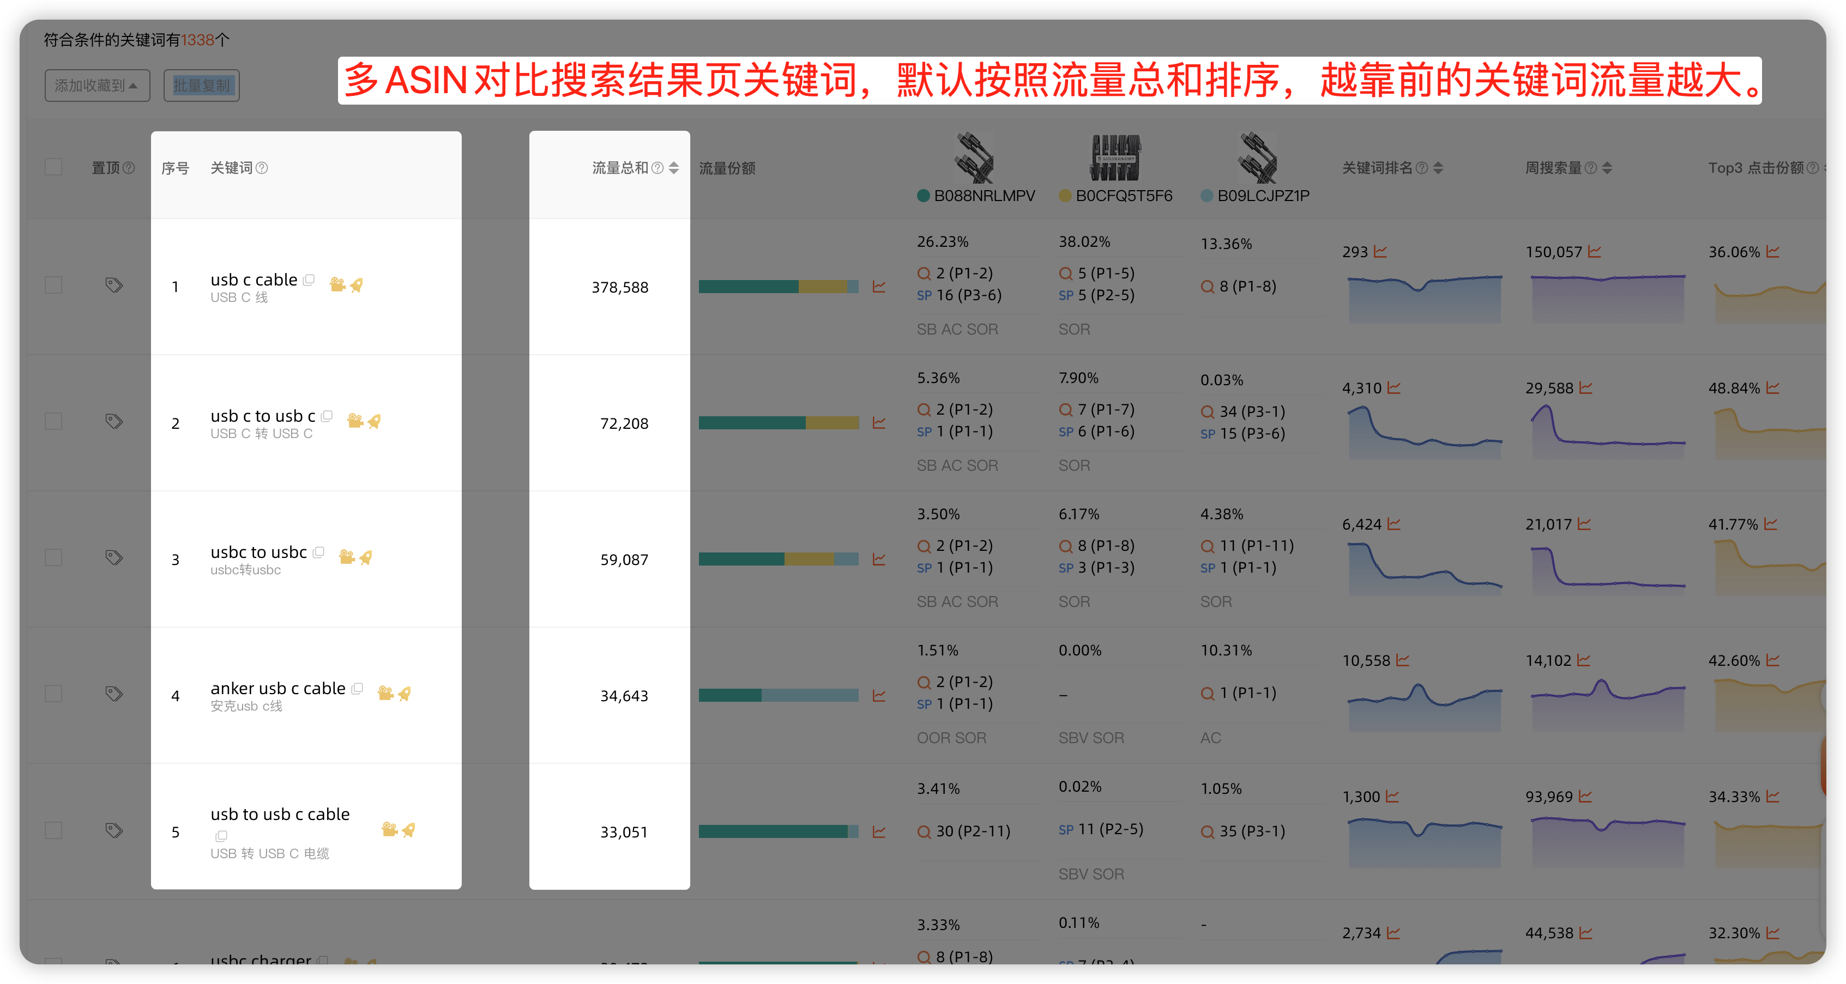Open ASIN B088NRLMPV link
This screenshot has height=984, width=1846.
tap(984, 196)
